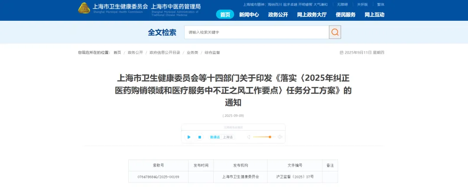Open the 首页 navigation tab

click(x=225, y=14)
